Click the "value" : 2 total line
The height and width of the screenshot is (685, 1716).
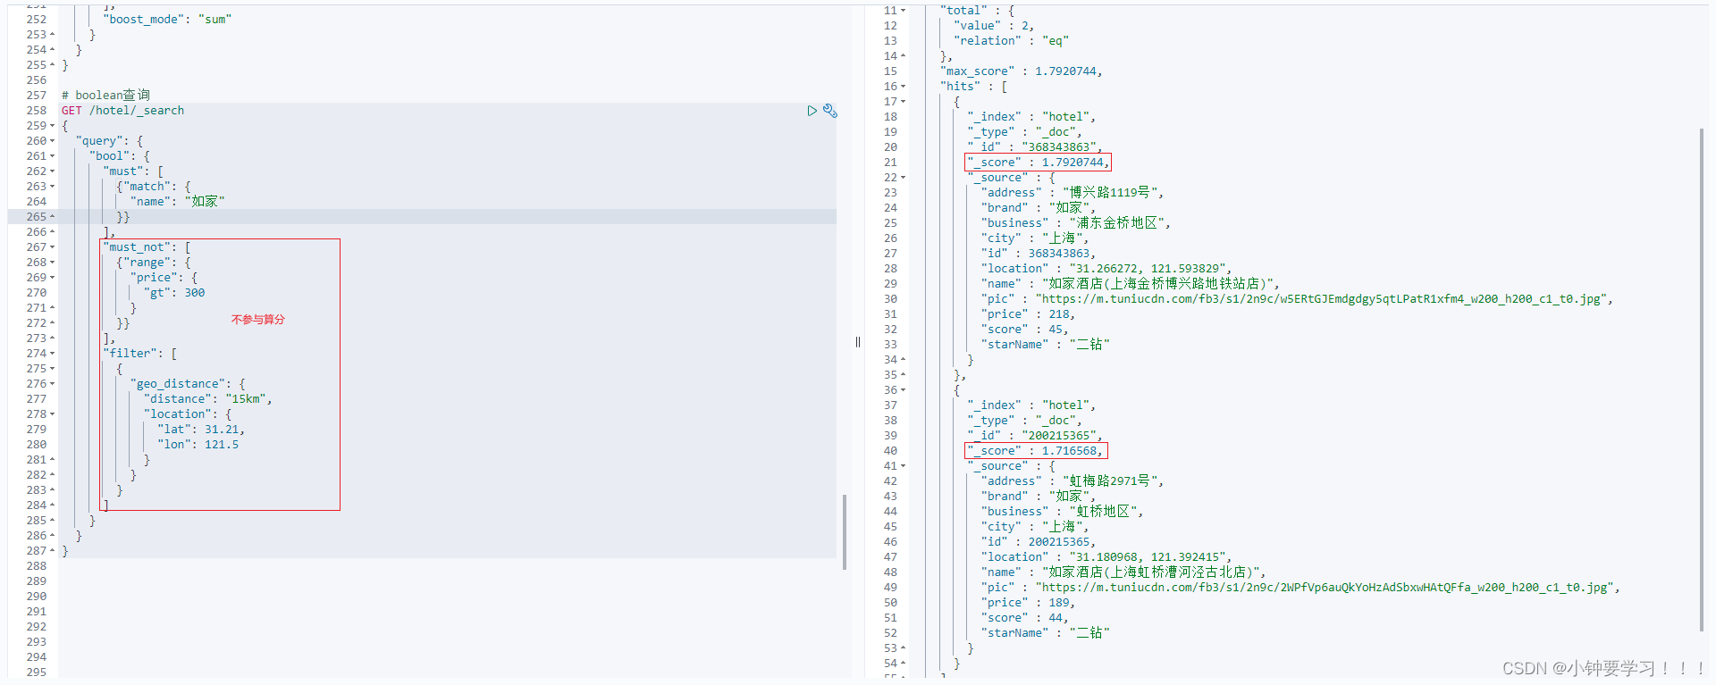[x=994, y=26]
